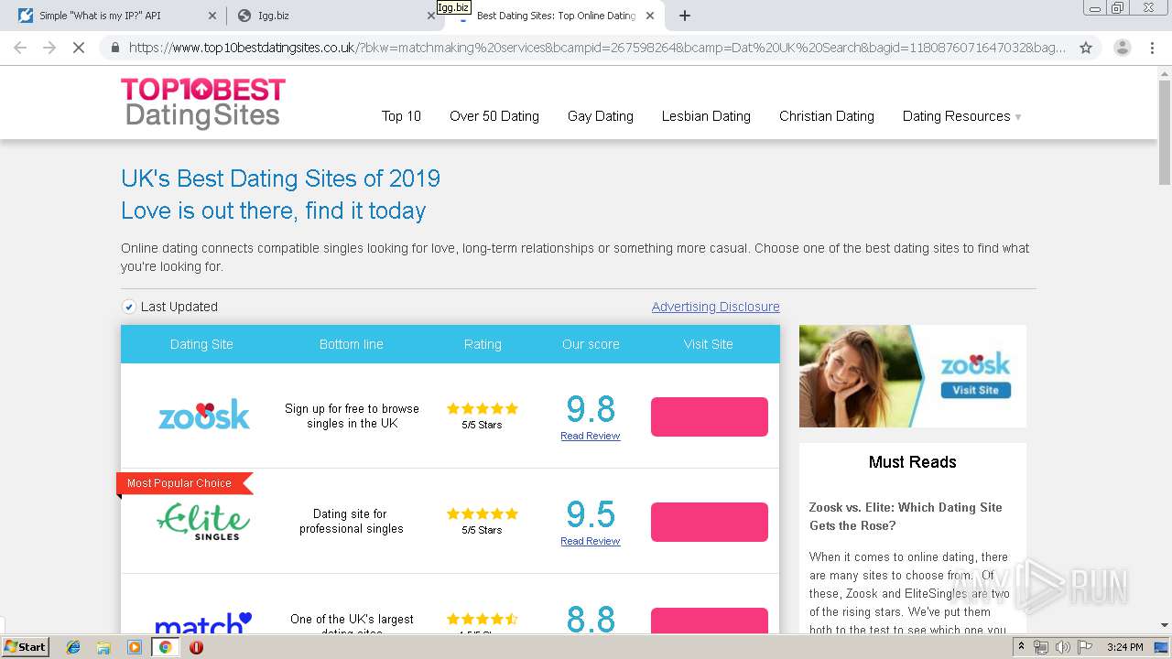
Task: Click the 'Rating' column header
Action: tap(483, 344)
